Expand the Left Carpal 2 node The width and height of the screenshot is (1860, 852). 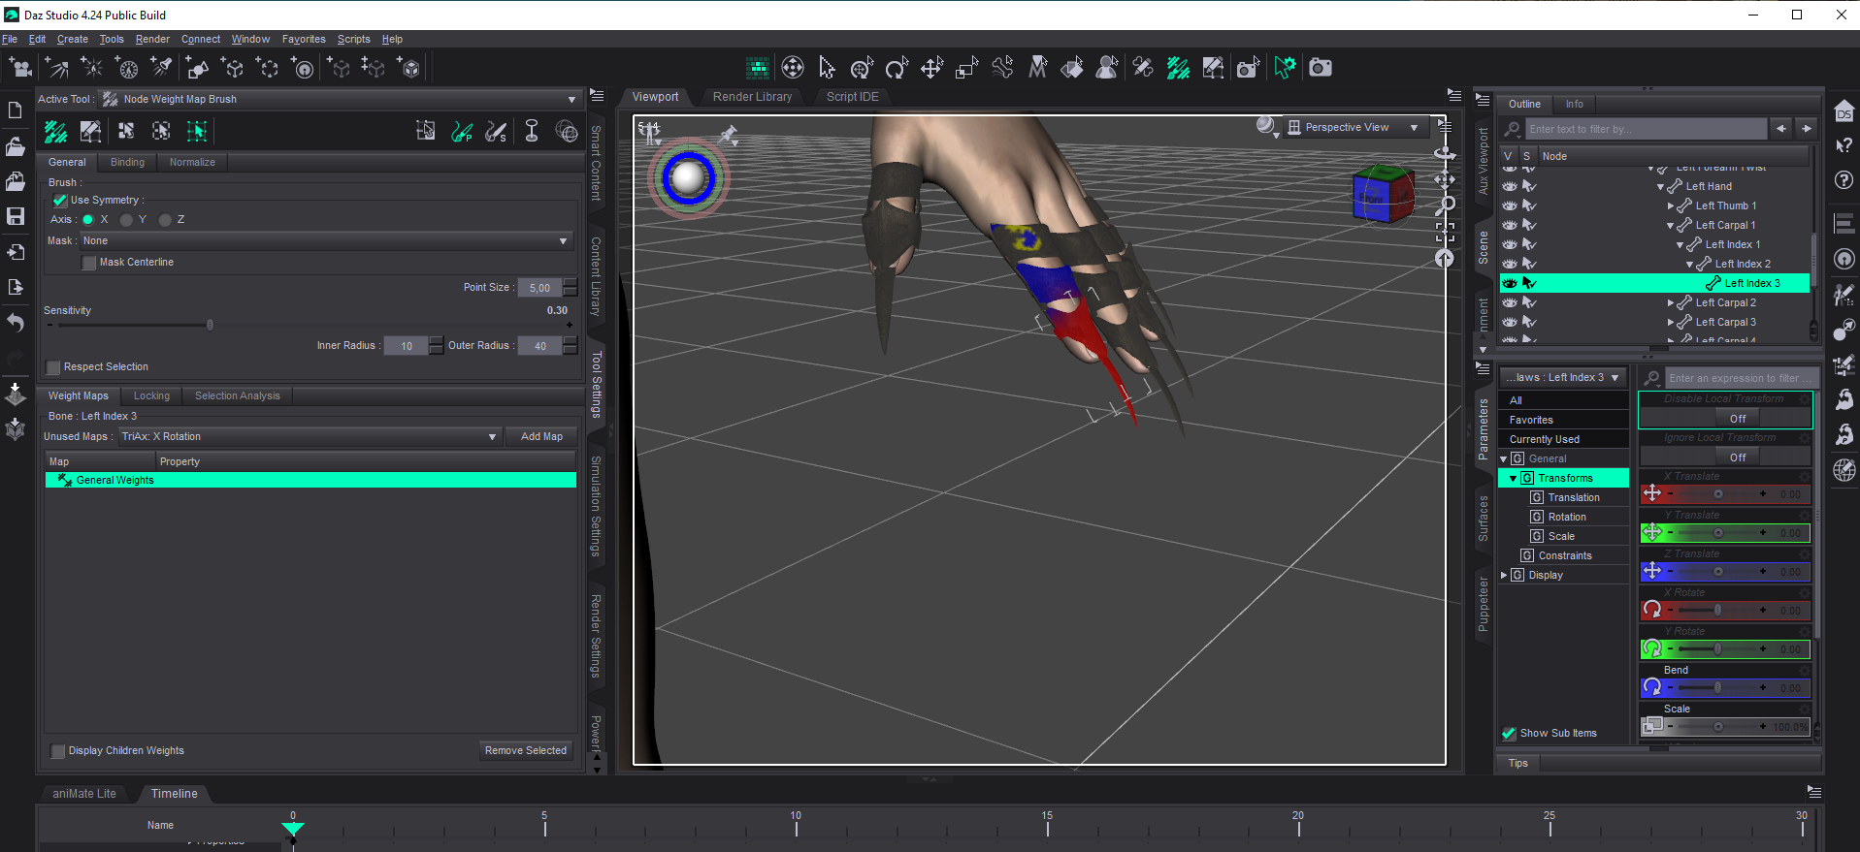click(x=1670, y=303)
